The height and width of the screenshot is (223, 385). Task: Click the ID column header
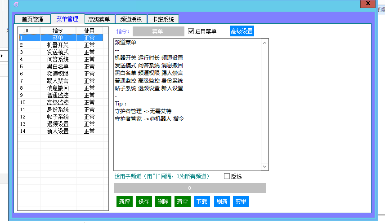(29, 31)
